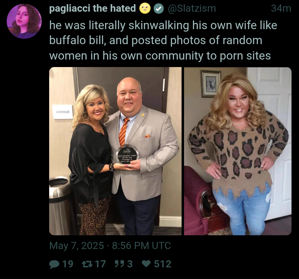Click the May 7, 2025 date
This screenshot has width=299, height=279.
click(x=77, y=246)
